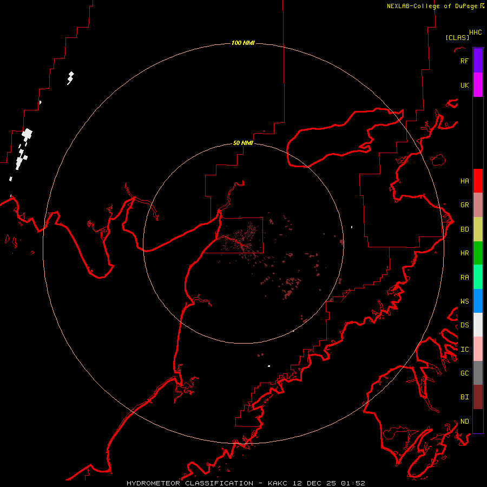Click the DS white legend swatch
This screenshot has width=487, height=487.
click(x=478, y=325)
